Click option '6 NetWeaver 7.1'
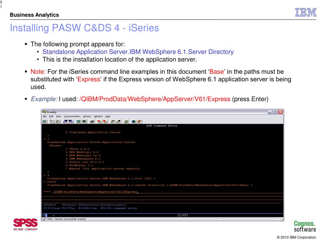Viewport: 326px width, 245px height. click(x=79, y=165)
